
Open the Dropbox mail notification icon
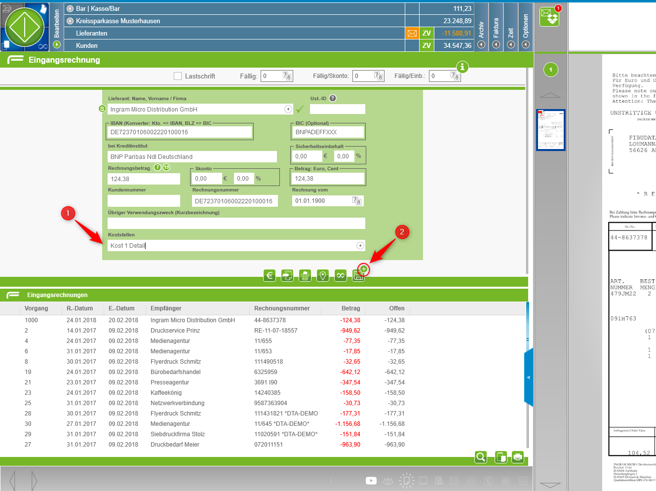[549, 16]
